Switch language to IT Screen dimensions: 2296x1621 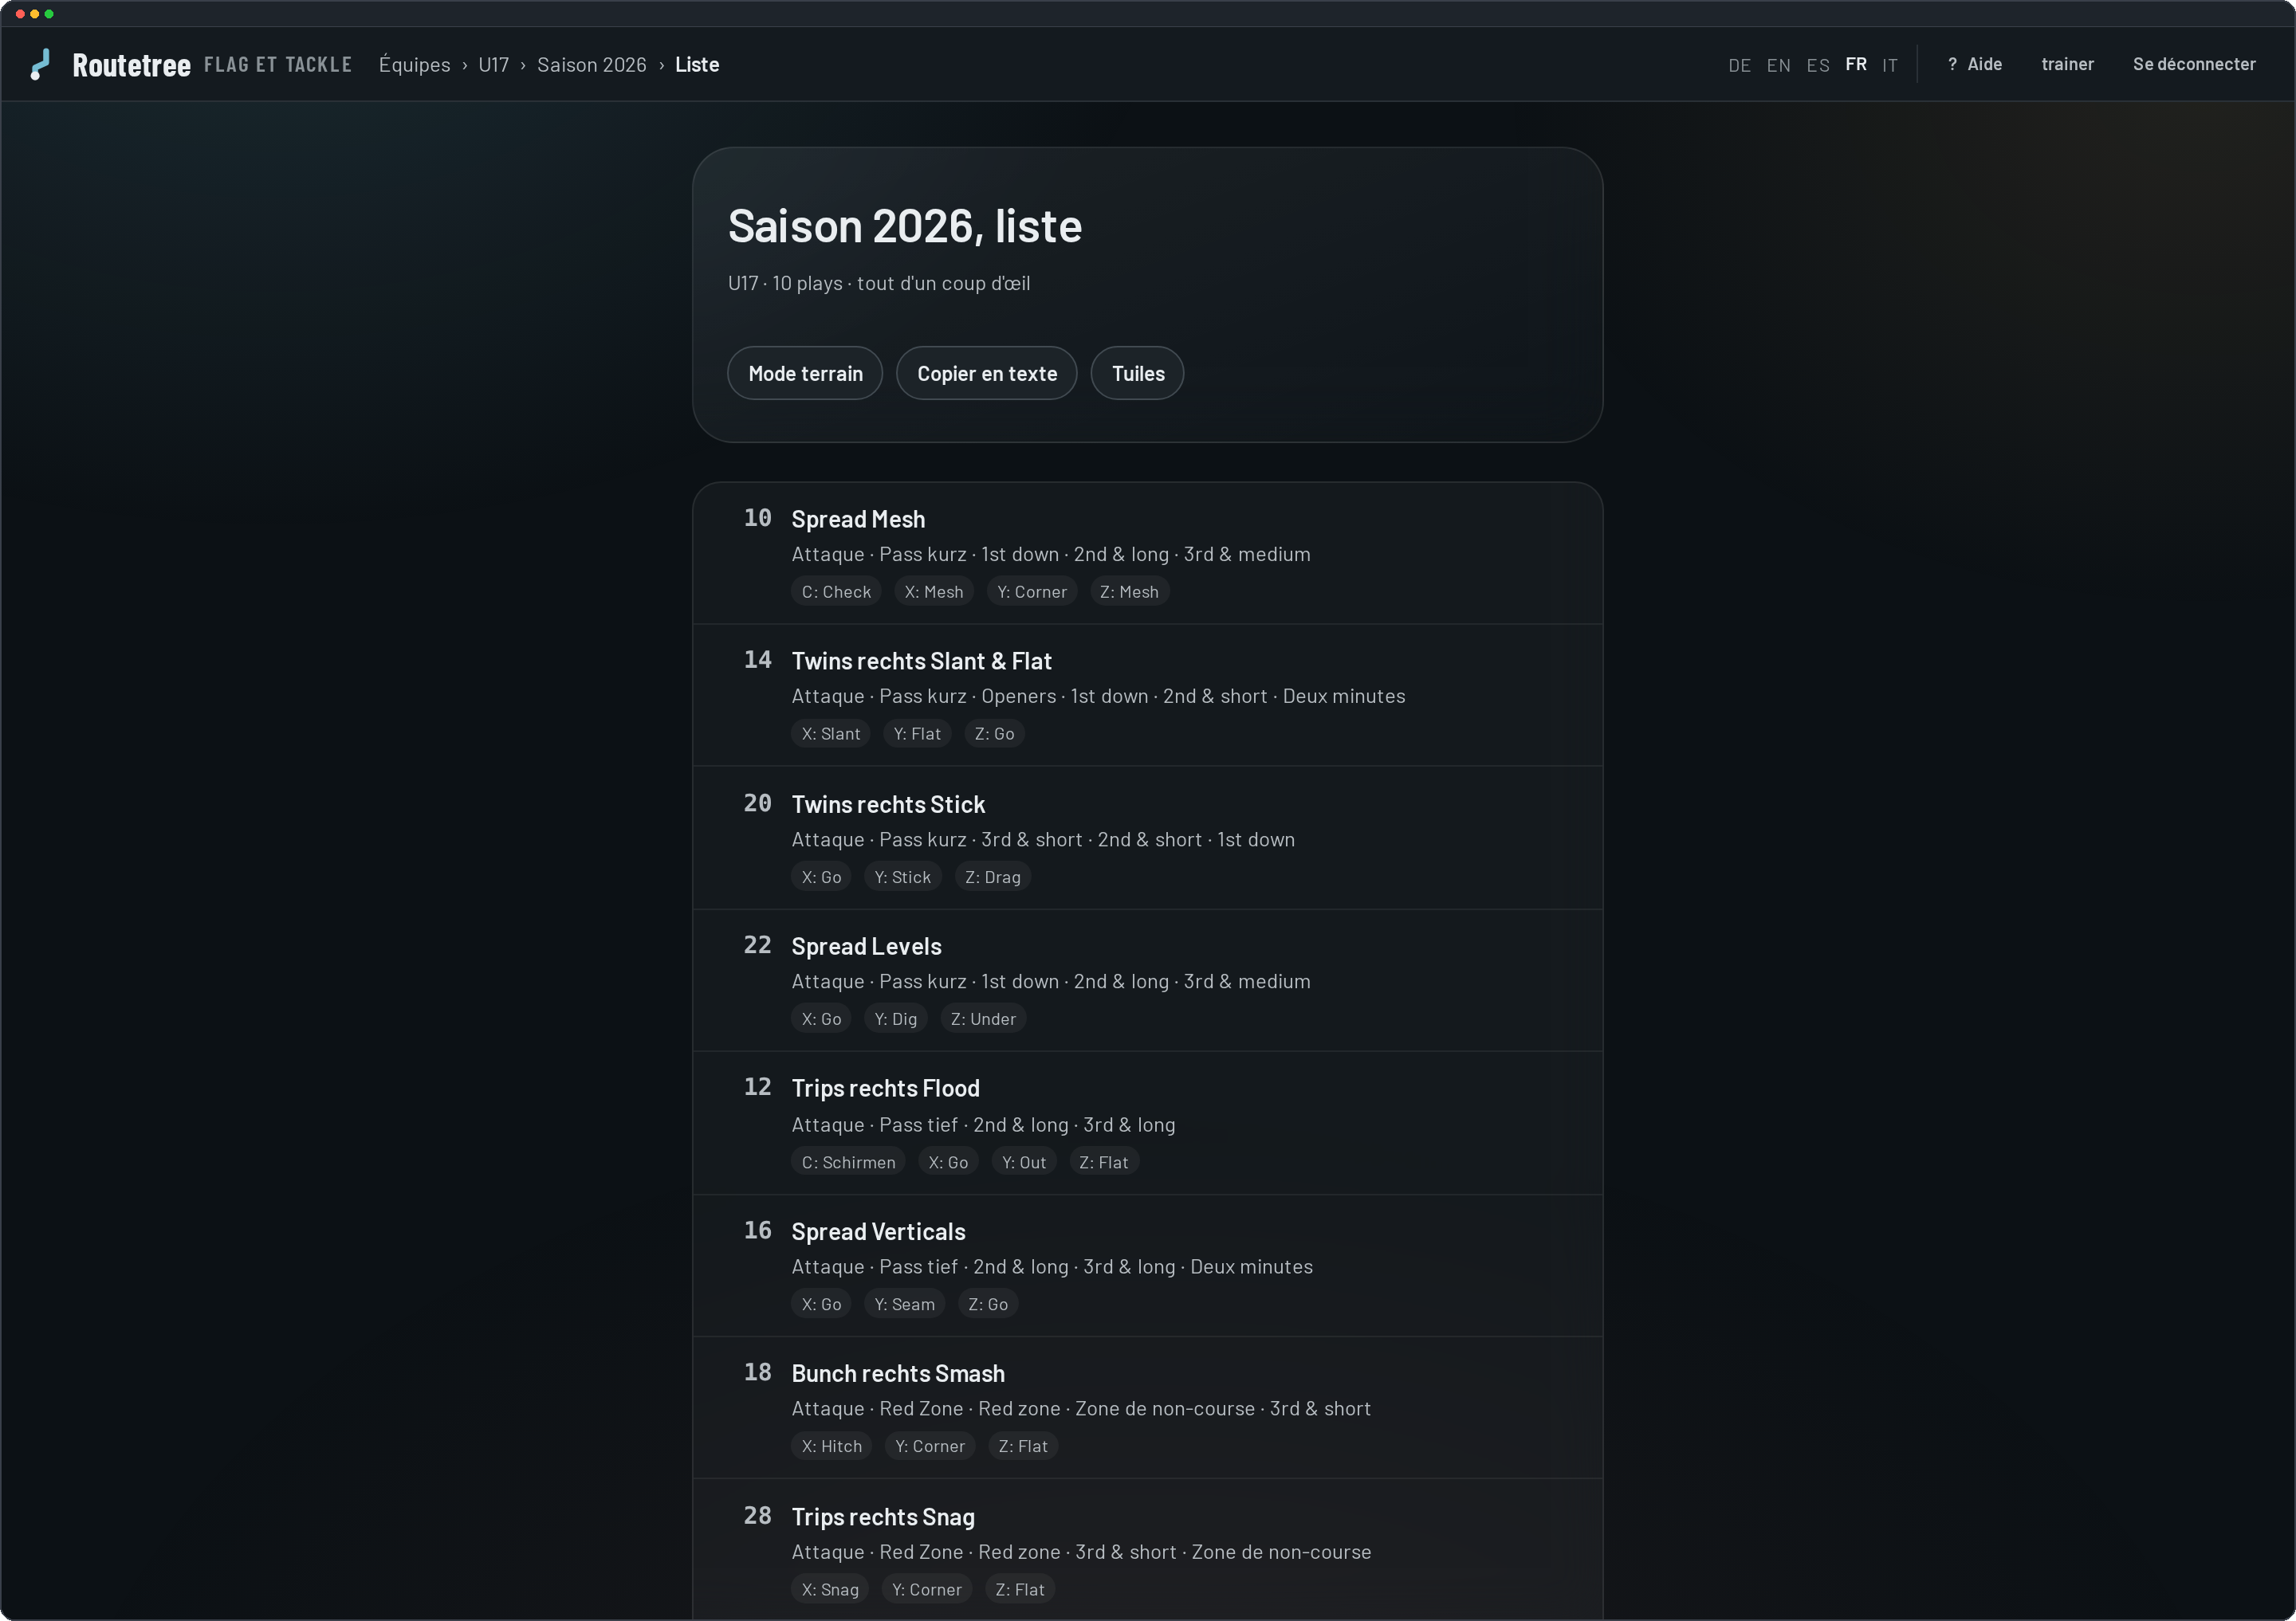[x=1889, y=65]
